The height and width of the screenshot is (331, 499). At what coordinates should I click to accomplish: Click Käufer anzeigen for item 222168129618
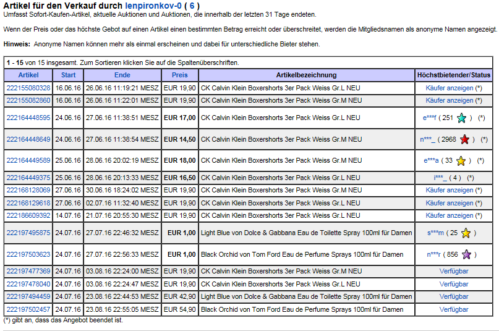click(450, 203)
